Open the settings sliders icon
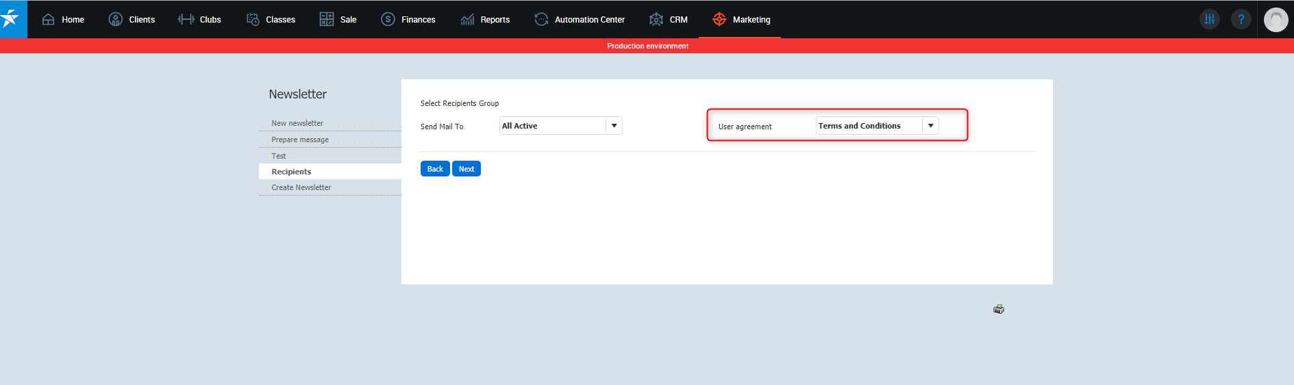Image resolution: width=1294 pixels, height=385 pixels. click(1209, 19)
